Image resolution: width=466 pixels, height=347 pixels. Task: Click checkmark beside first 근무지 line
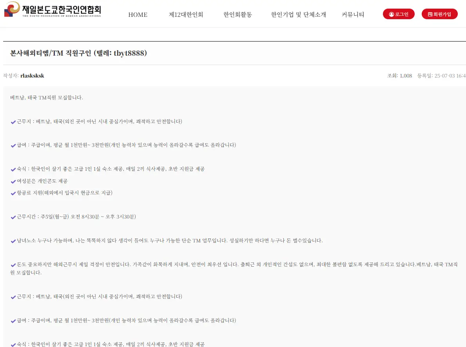click(13, 122)
